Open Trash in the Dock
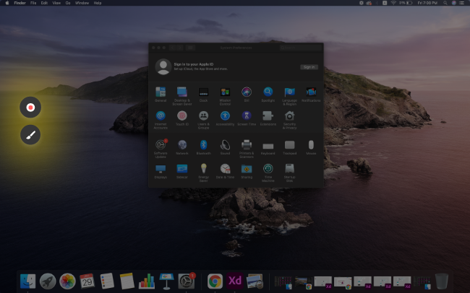Image resolution: width=470 pixels, height=293 pixels. click(x=442, y=281)
